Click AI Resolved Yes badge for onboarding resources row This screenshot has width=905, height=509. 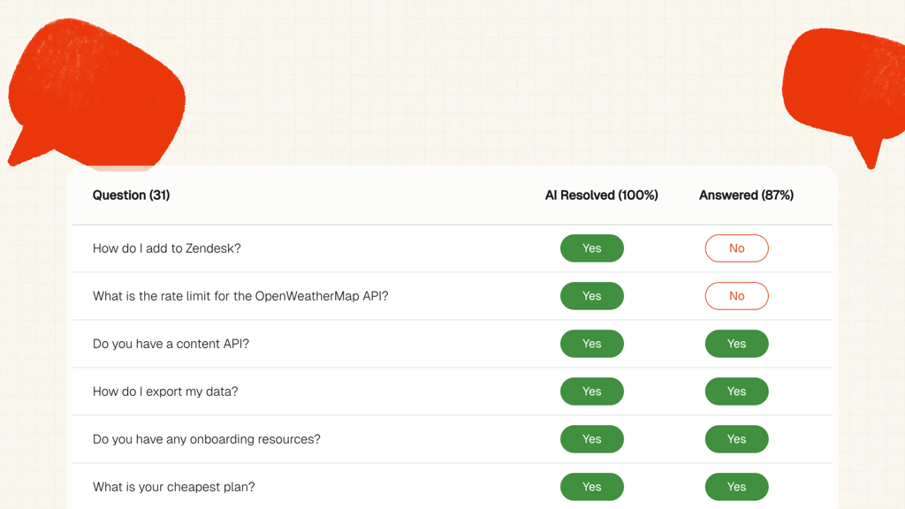(x=591, y=439)
